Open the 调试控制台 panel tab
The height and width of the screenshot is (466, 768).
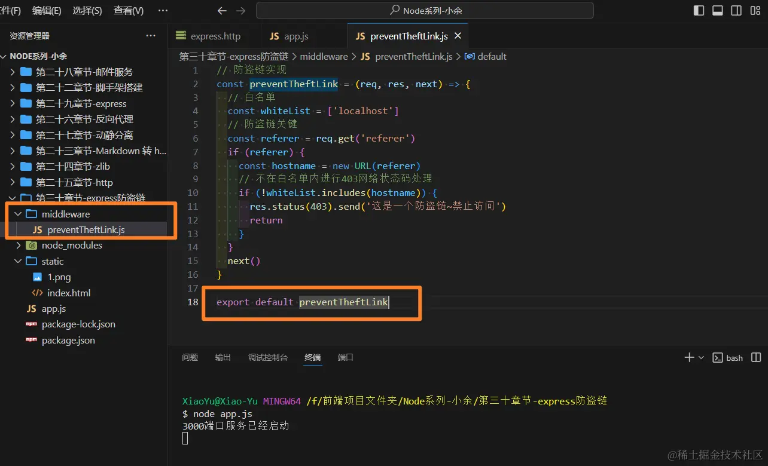[268, 357]
